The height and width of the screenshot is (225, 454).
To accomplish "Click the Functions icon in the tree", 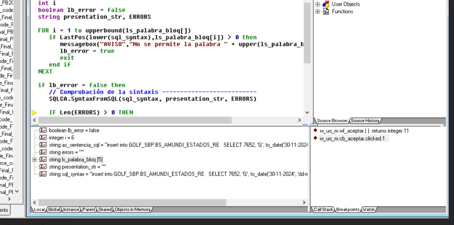I will pyautogui.click(x=326, y=12).
